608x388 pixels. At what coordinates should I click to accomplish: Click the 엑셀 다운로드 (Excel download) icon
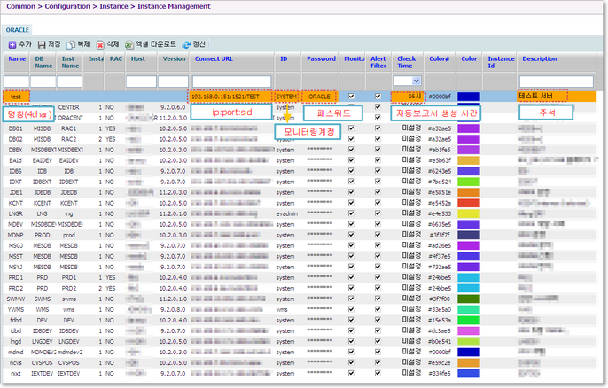[x=129, y=43]
